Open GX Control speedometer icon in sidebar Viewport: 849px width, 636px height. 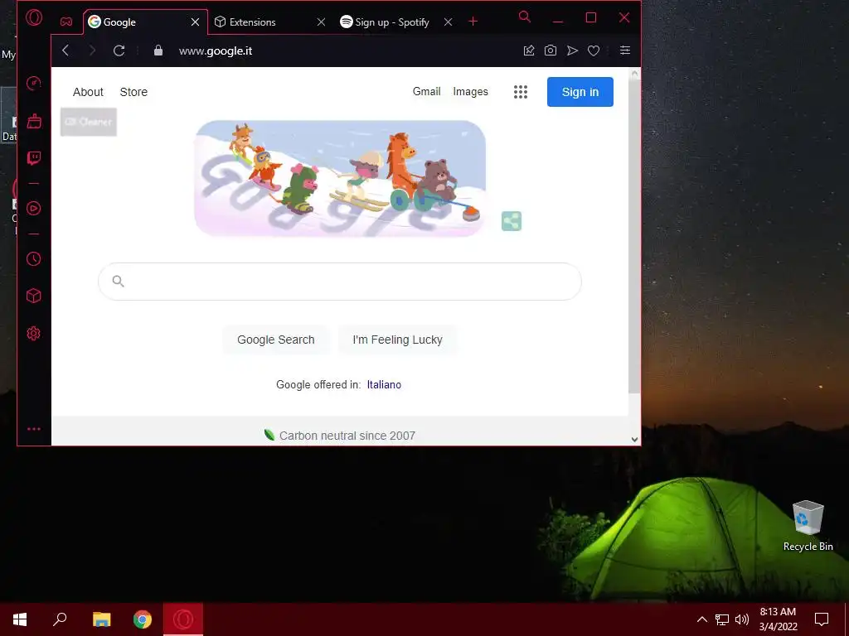tap(33, 84)
